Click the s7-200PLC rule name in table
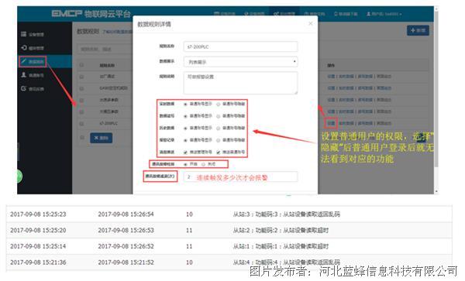Image resolution: width=465 pixels, height=281 pixels. [108, 123]
